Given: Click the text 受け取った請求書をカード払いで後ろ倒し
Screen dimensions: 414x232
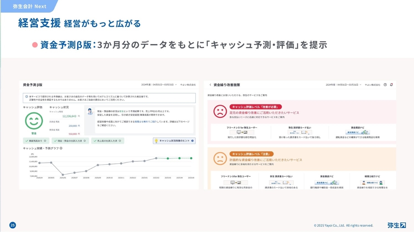Looking at the screenshot, I should pos(300,137).
